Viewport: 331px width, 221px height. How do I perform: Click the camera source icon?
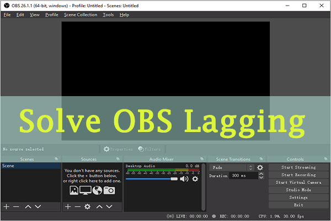coord(109,190)
